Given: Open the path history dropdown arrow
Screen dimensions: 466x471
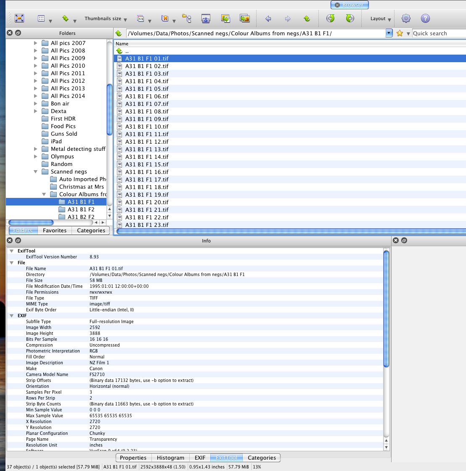Looking at the screenshot, I should (x=389, y=33).
